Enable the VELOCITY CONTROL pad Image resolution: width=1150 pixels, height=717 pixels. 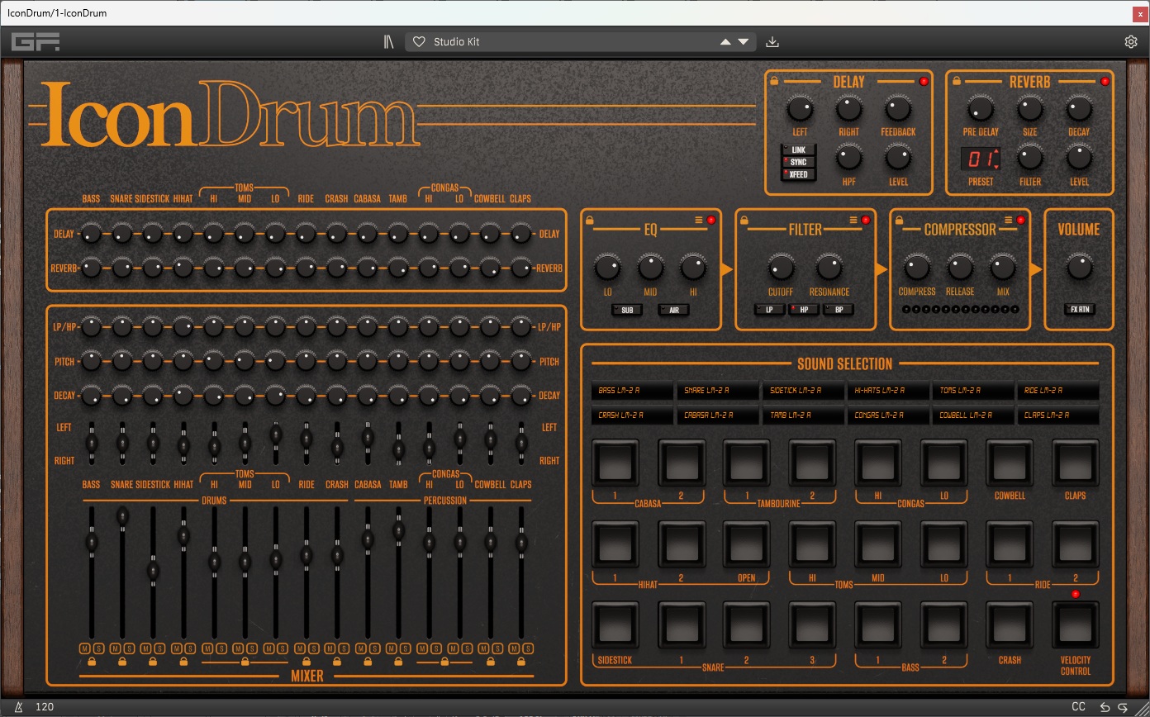(1076, 626)
